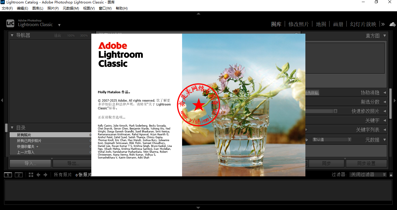Expand the 关键字 panel
397x210 pixels.
(x=384, y=120)
